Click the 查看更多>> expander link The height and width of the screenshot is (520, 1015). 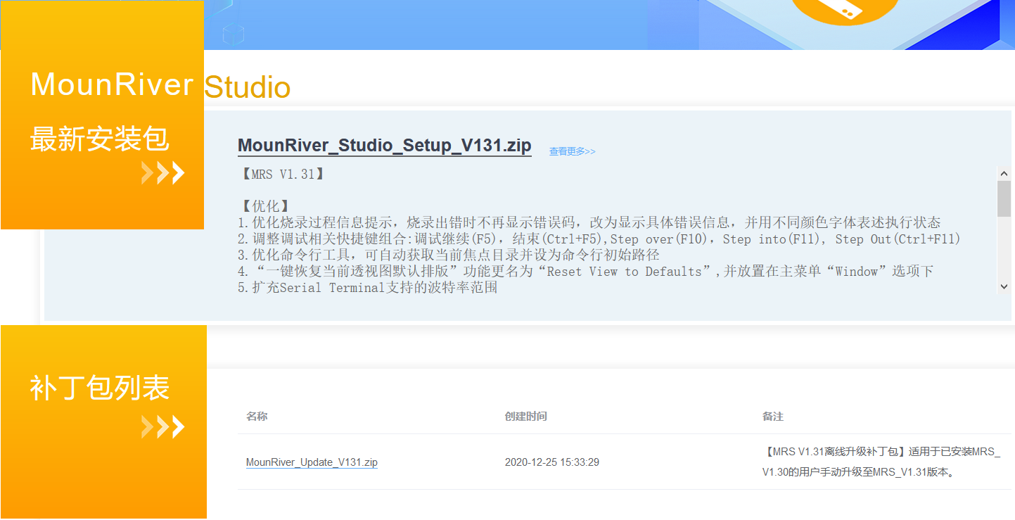572,151
